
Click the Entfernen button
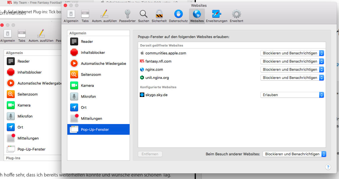point(150,154)
